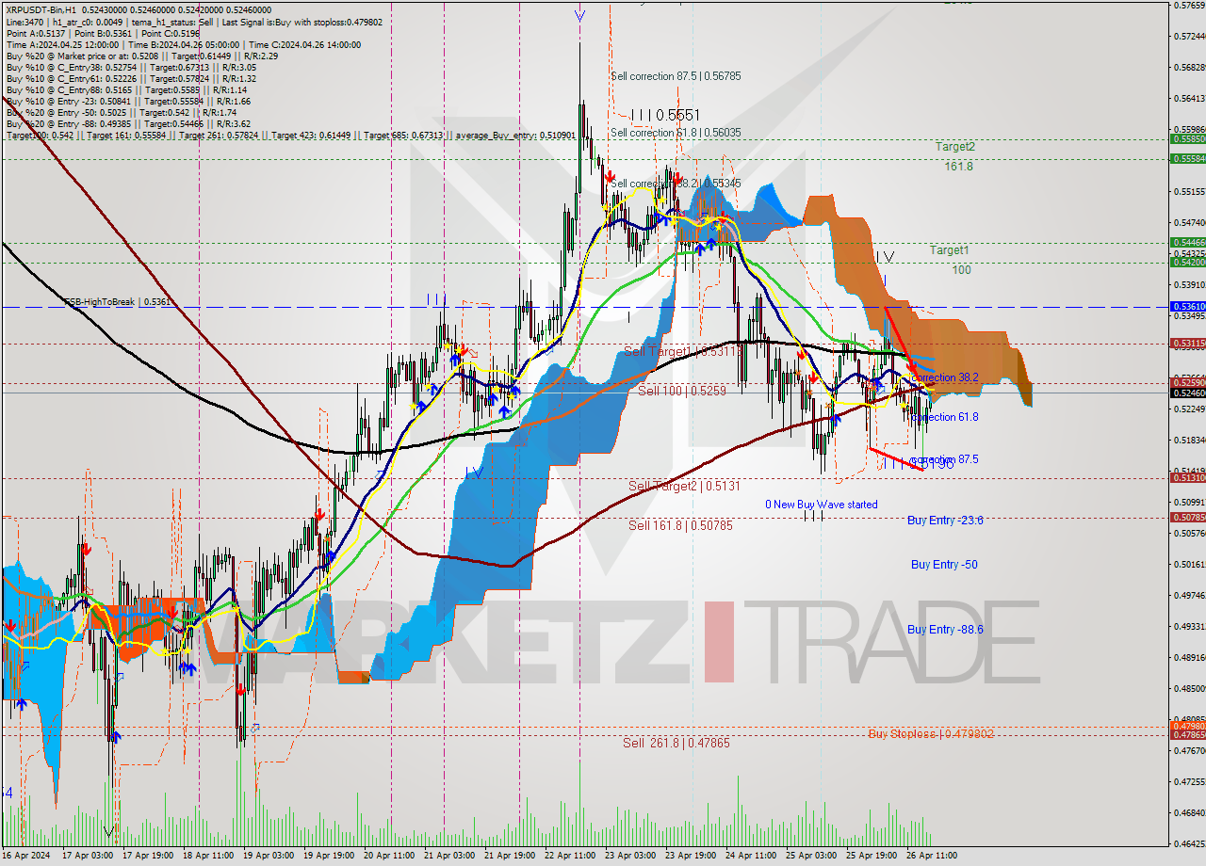Click the 'Sell 100 | 0.5259' label
Viewport: 1206px width, 866px height.
tap(682, 390)
